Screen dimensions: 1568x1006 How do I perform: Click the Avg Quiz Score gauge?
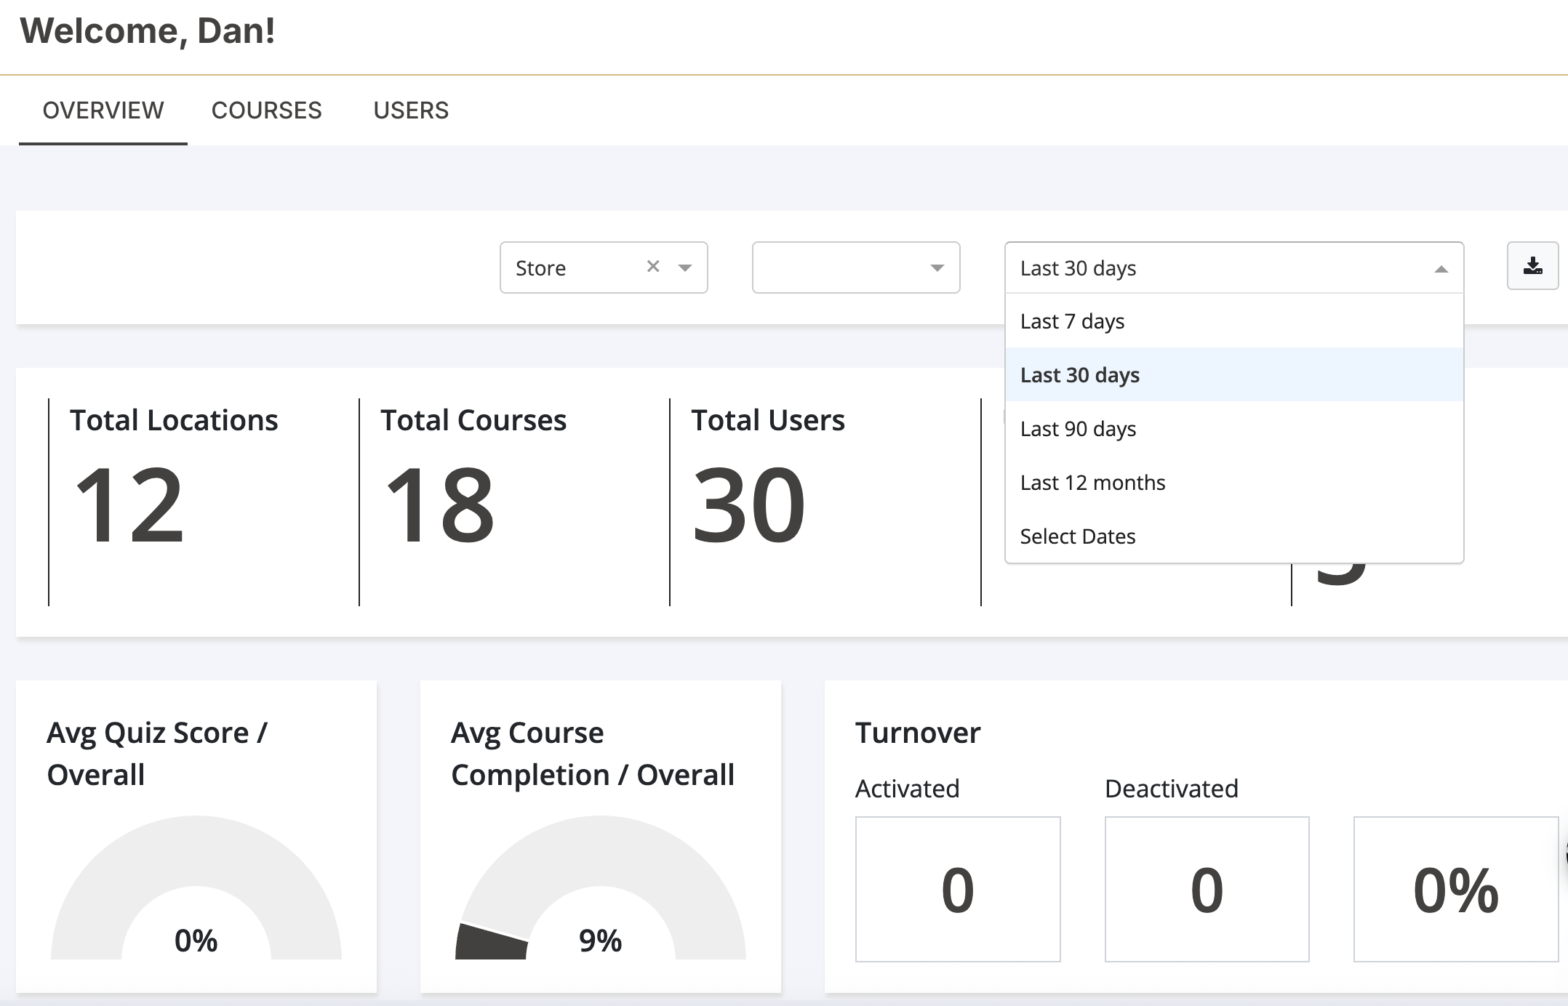196,887
